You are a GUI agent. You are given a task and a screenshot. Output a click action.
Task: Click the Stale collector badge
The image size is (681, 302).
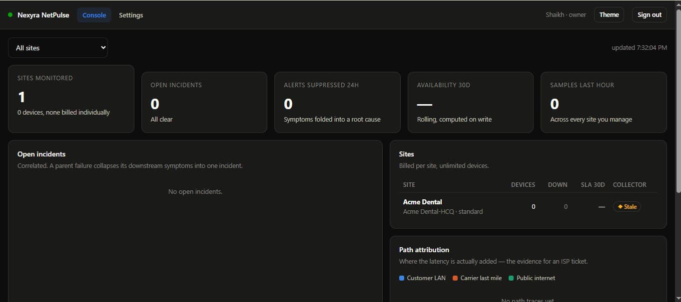(x=627, y=206)
